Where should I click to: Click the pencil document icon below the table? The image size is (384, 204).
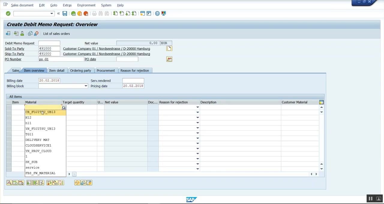(x=89, y=183)
